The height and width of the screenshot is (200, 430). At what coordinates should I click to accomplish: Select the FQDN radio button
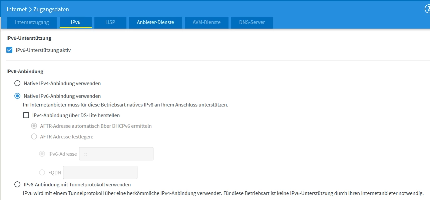tap(42, 172)
